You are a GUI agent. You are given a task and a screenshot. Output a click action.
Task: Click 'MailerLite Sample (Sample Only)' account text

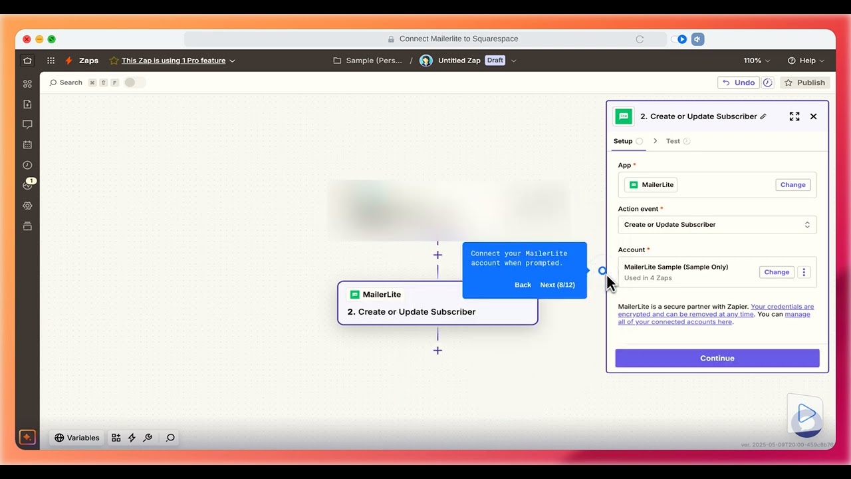click(676, 267)
